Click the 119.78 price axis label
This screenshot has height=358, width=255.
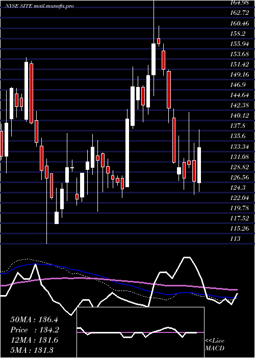pos(240,208)
